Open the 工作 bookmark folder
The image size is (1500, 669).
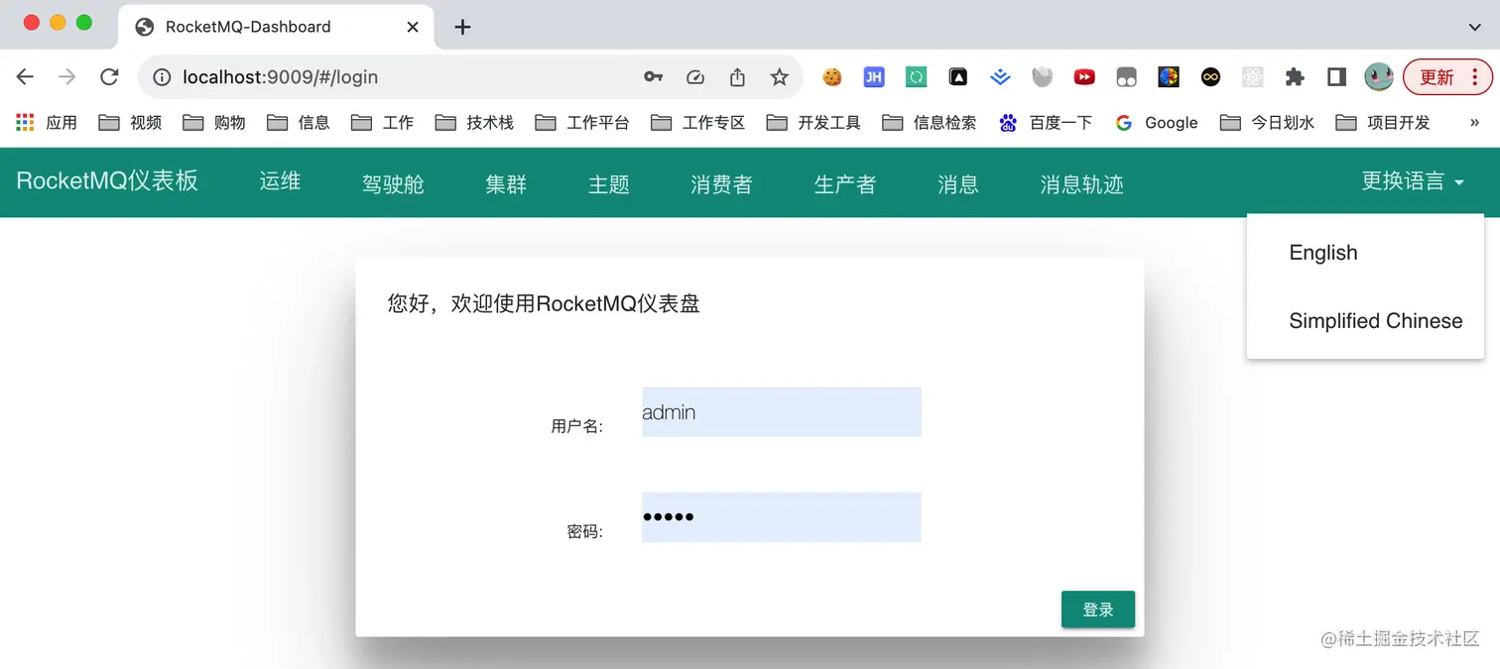point(384,123)
